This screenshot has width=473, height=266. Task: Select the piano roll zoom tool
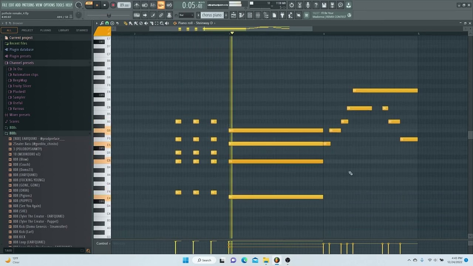click(161, 23)
